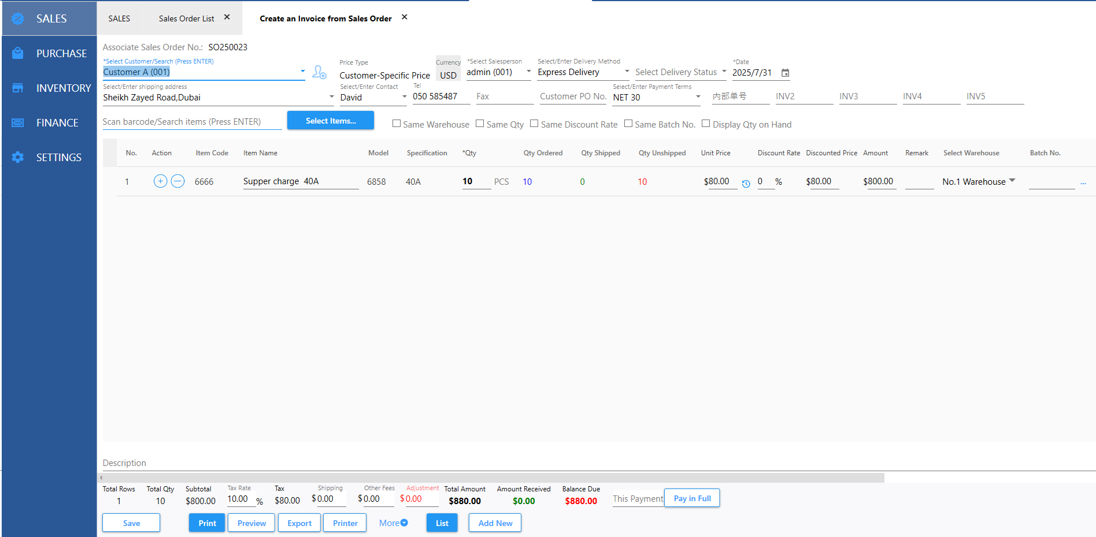Click the Select Items button

pos(331,121)
